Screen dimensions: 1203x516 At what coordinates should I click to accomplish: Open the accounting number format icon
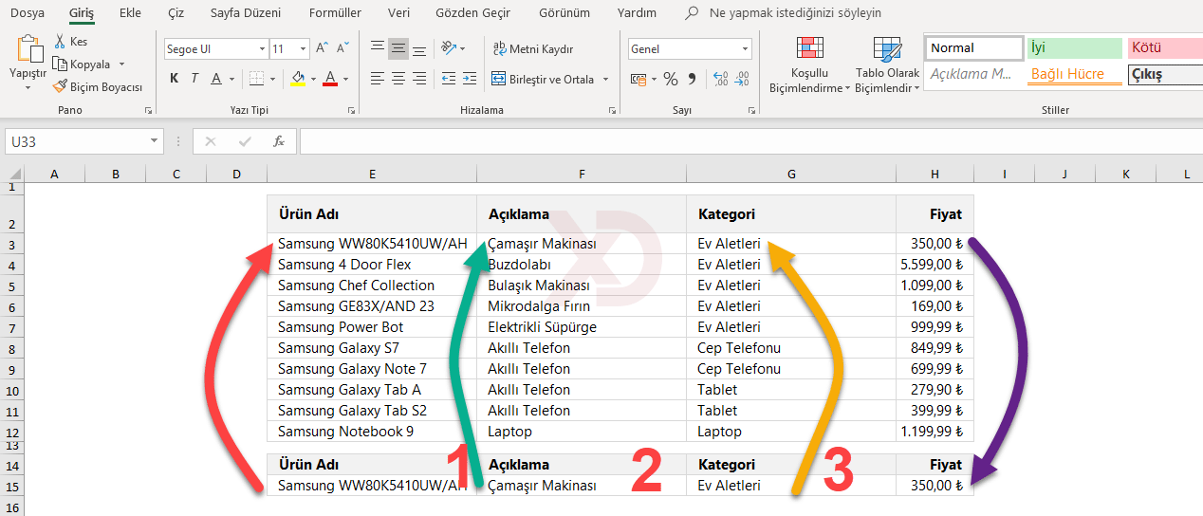click(x=639, y=79)
